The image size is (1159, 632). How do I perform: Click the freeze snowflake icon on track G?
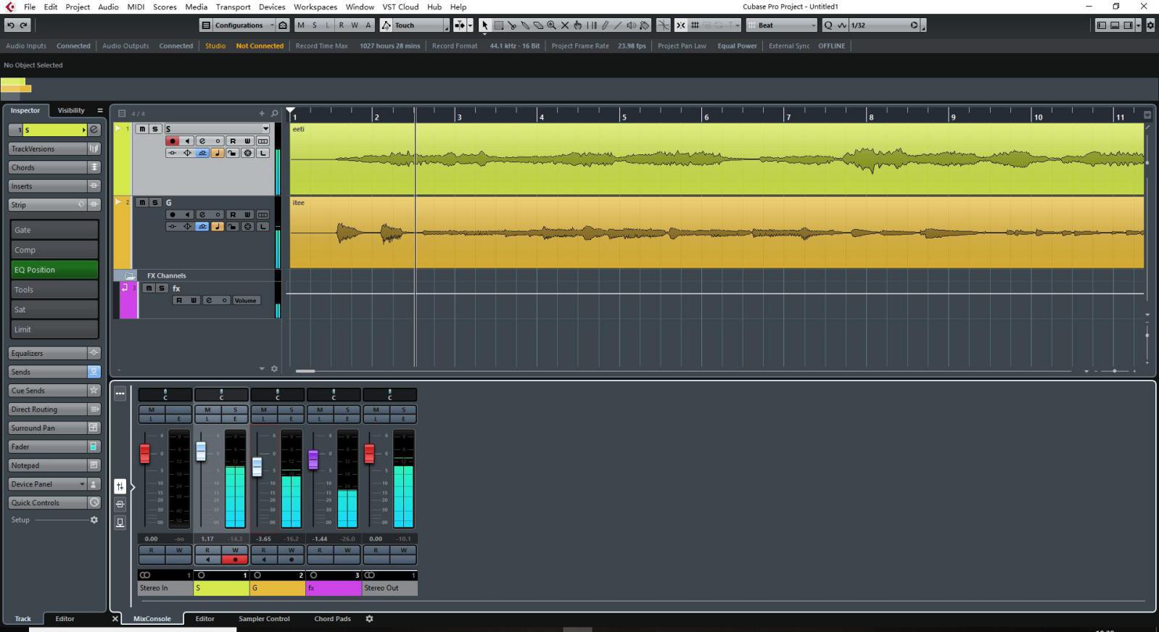tap(247, 227)
